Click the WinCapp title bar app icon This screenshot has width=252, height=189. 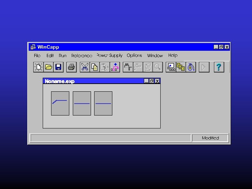33,47
